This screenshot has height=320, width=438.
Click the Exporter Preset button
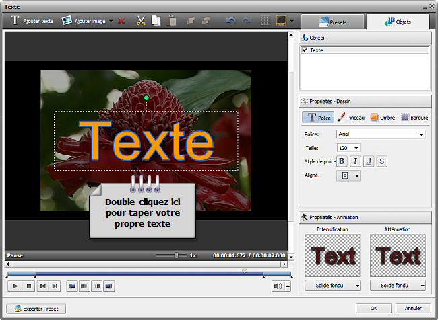38,308
